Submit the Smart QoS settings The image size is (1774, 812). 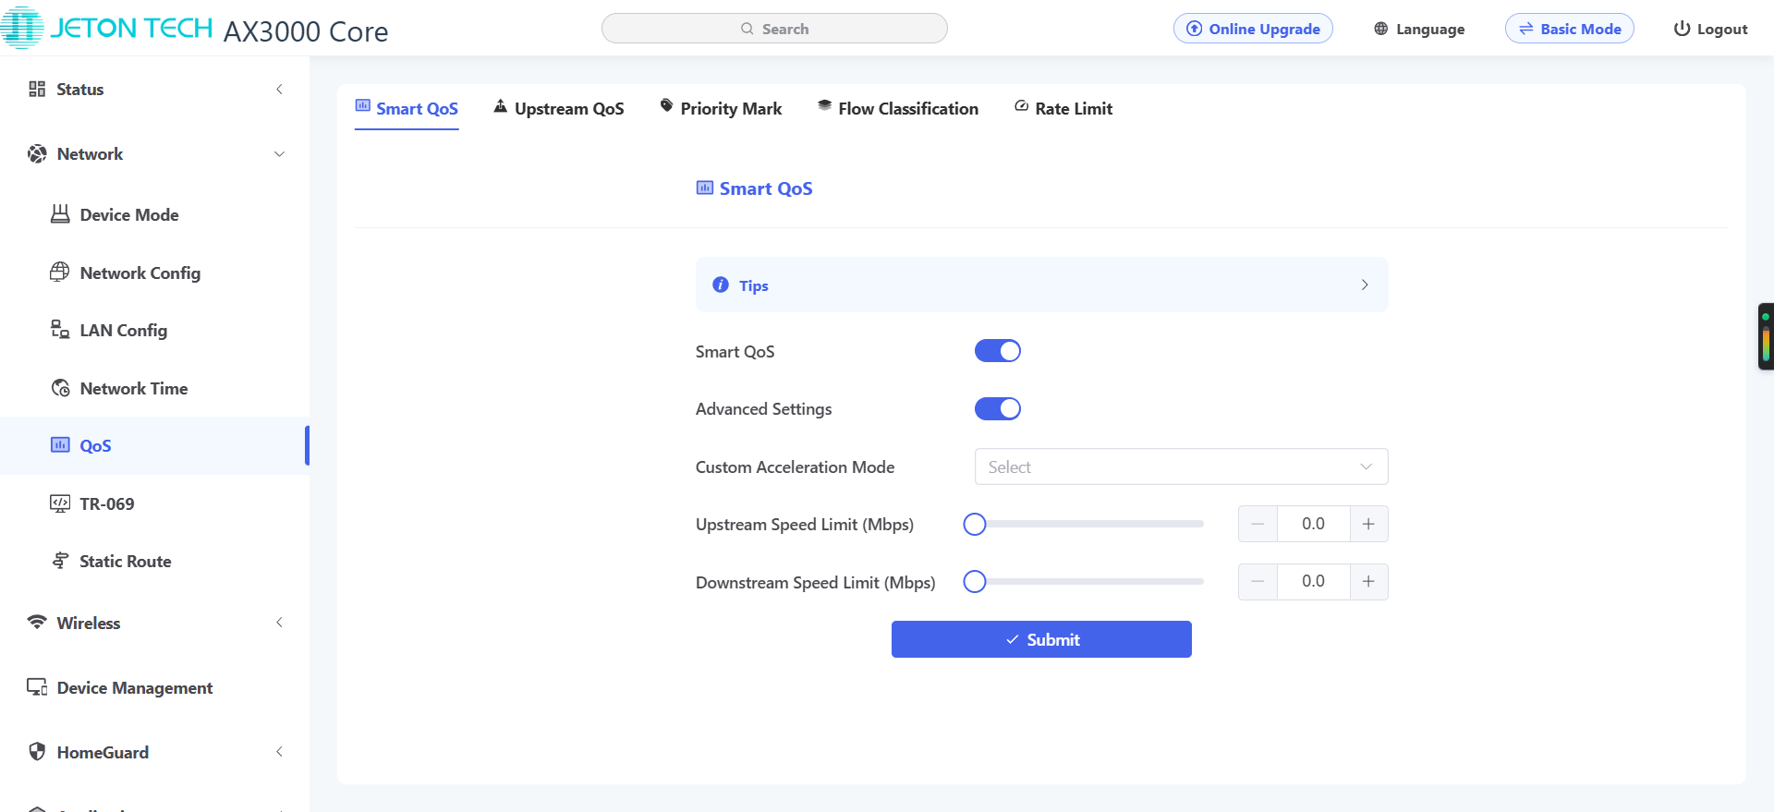1041,639
